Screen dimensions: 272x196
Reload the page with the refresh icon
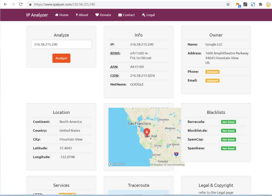tap(21, 4)
